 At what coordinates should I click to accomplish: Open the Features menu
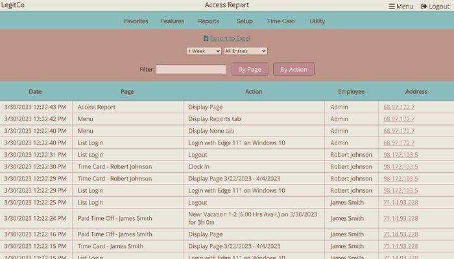[x=173, y=21]
